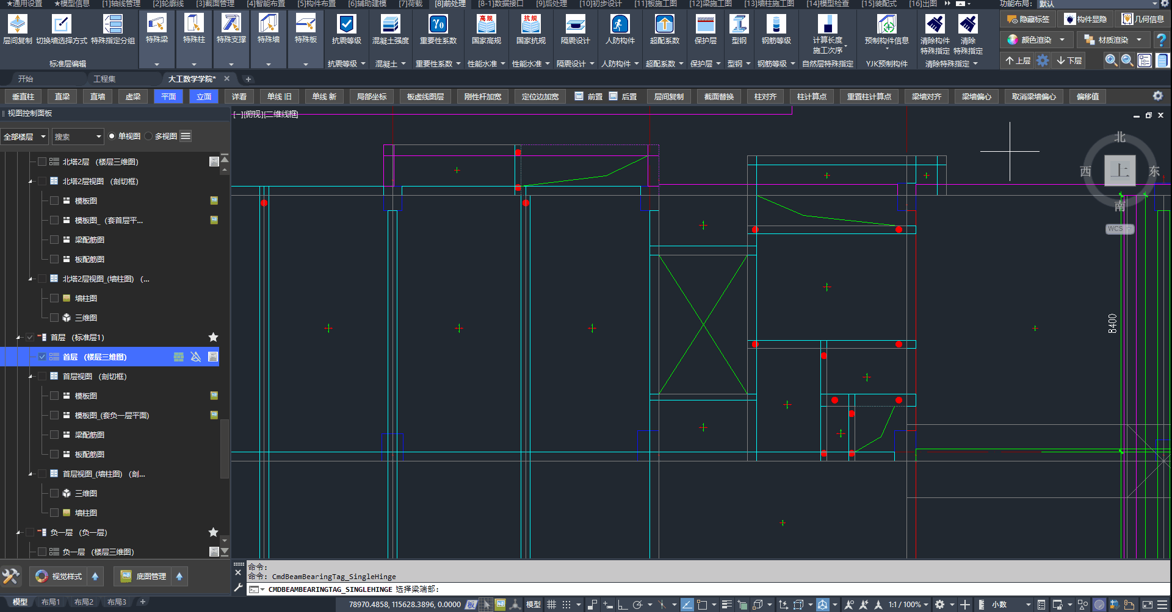This screenshot has width=1172, height=612.
Task: Open the 全部楼层 dropdown
Action: click(x=24, y=137)
